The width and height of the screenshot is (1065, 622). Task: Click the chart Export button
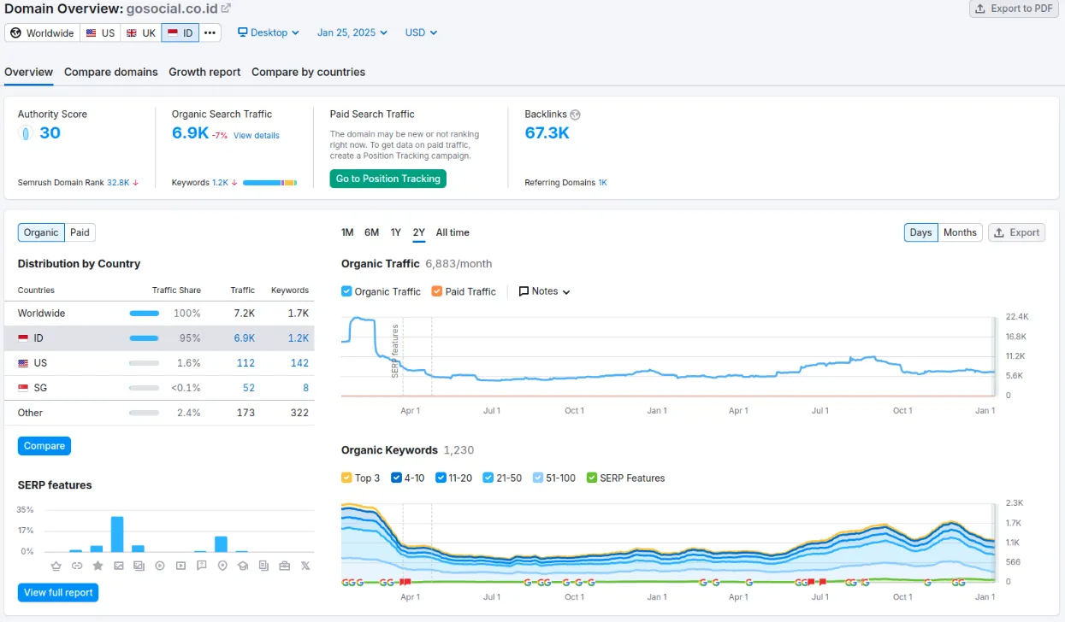[1017, 232]
